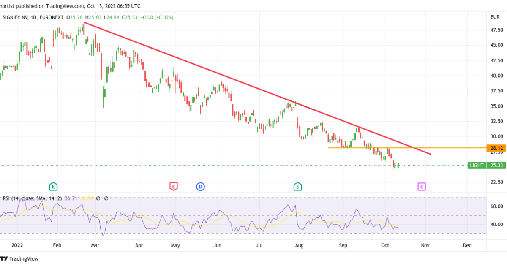The image size is (507, 266).
Task: Click the second null icon beside RSI values
Action: pos(106,198)
